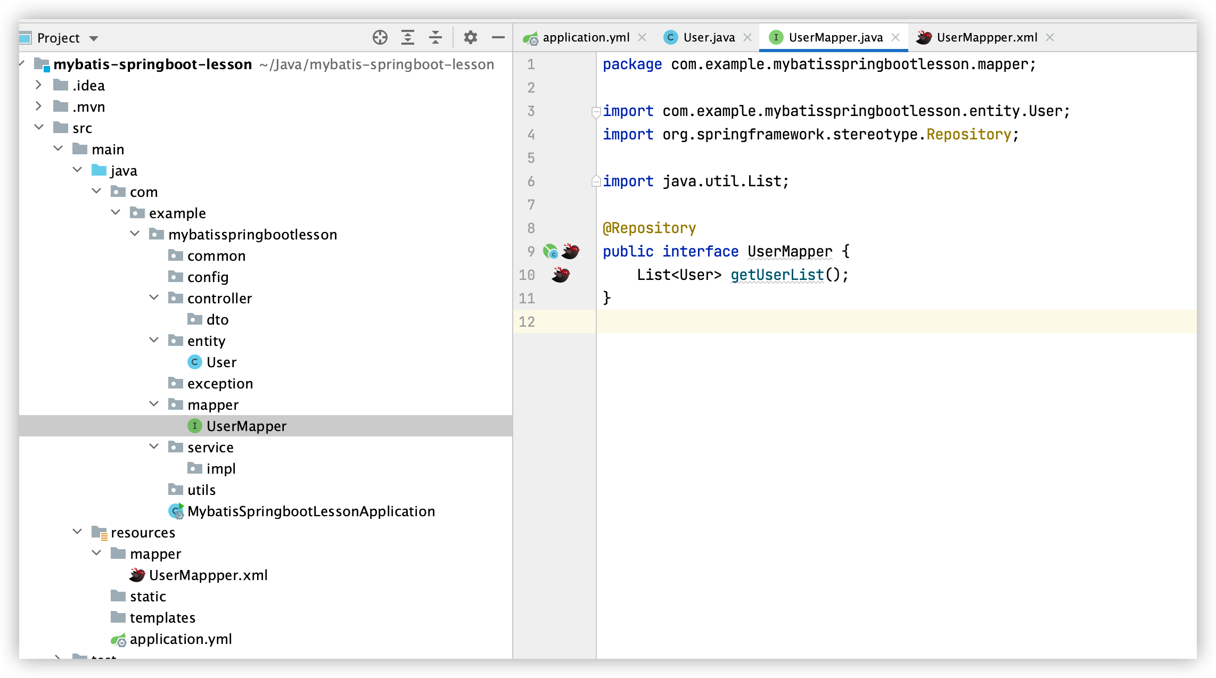Open Project panel settings gear
The height and width of the screenshot is (678, 1216).
[x=470, y=37]
